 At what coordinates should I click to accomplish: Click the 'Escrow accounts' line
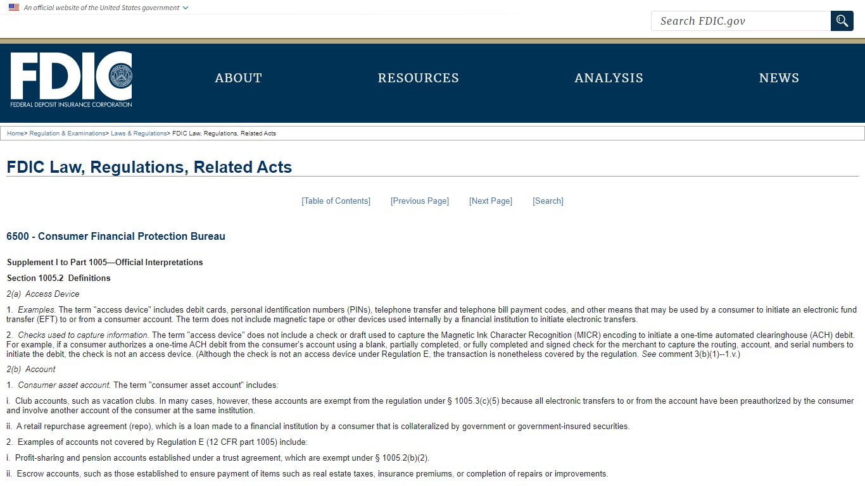(307, 474)
